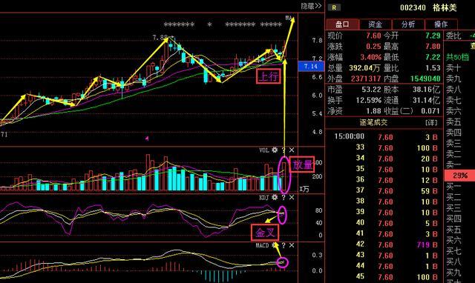
Task: Click 量比 1.53 value
Action: [433, 68]
